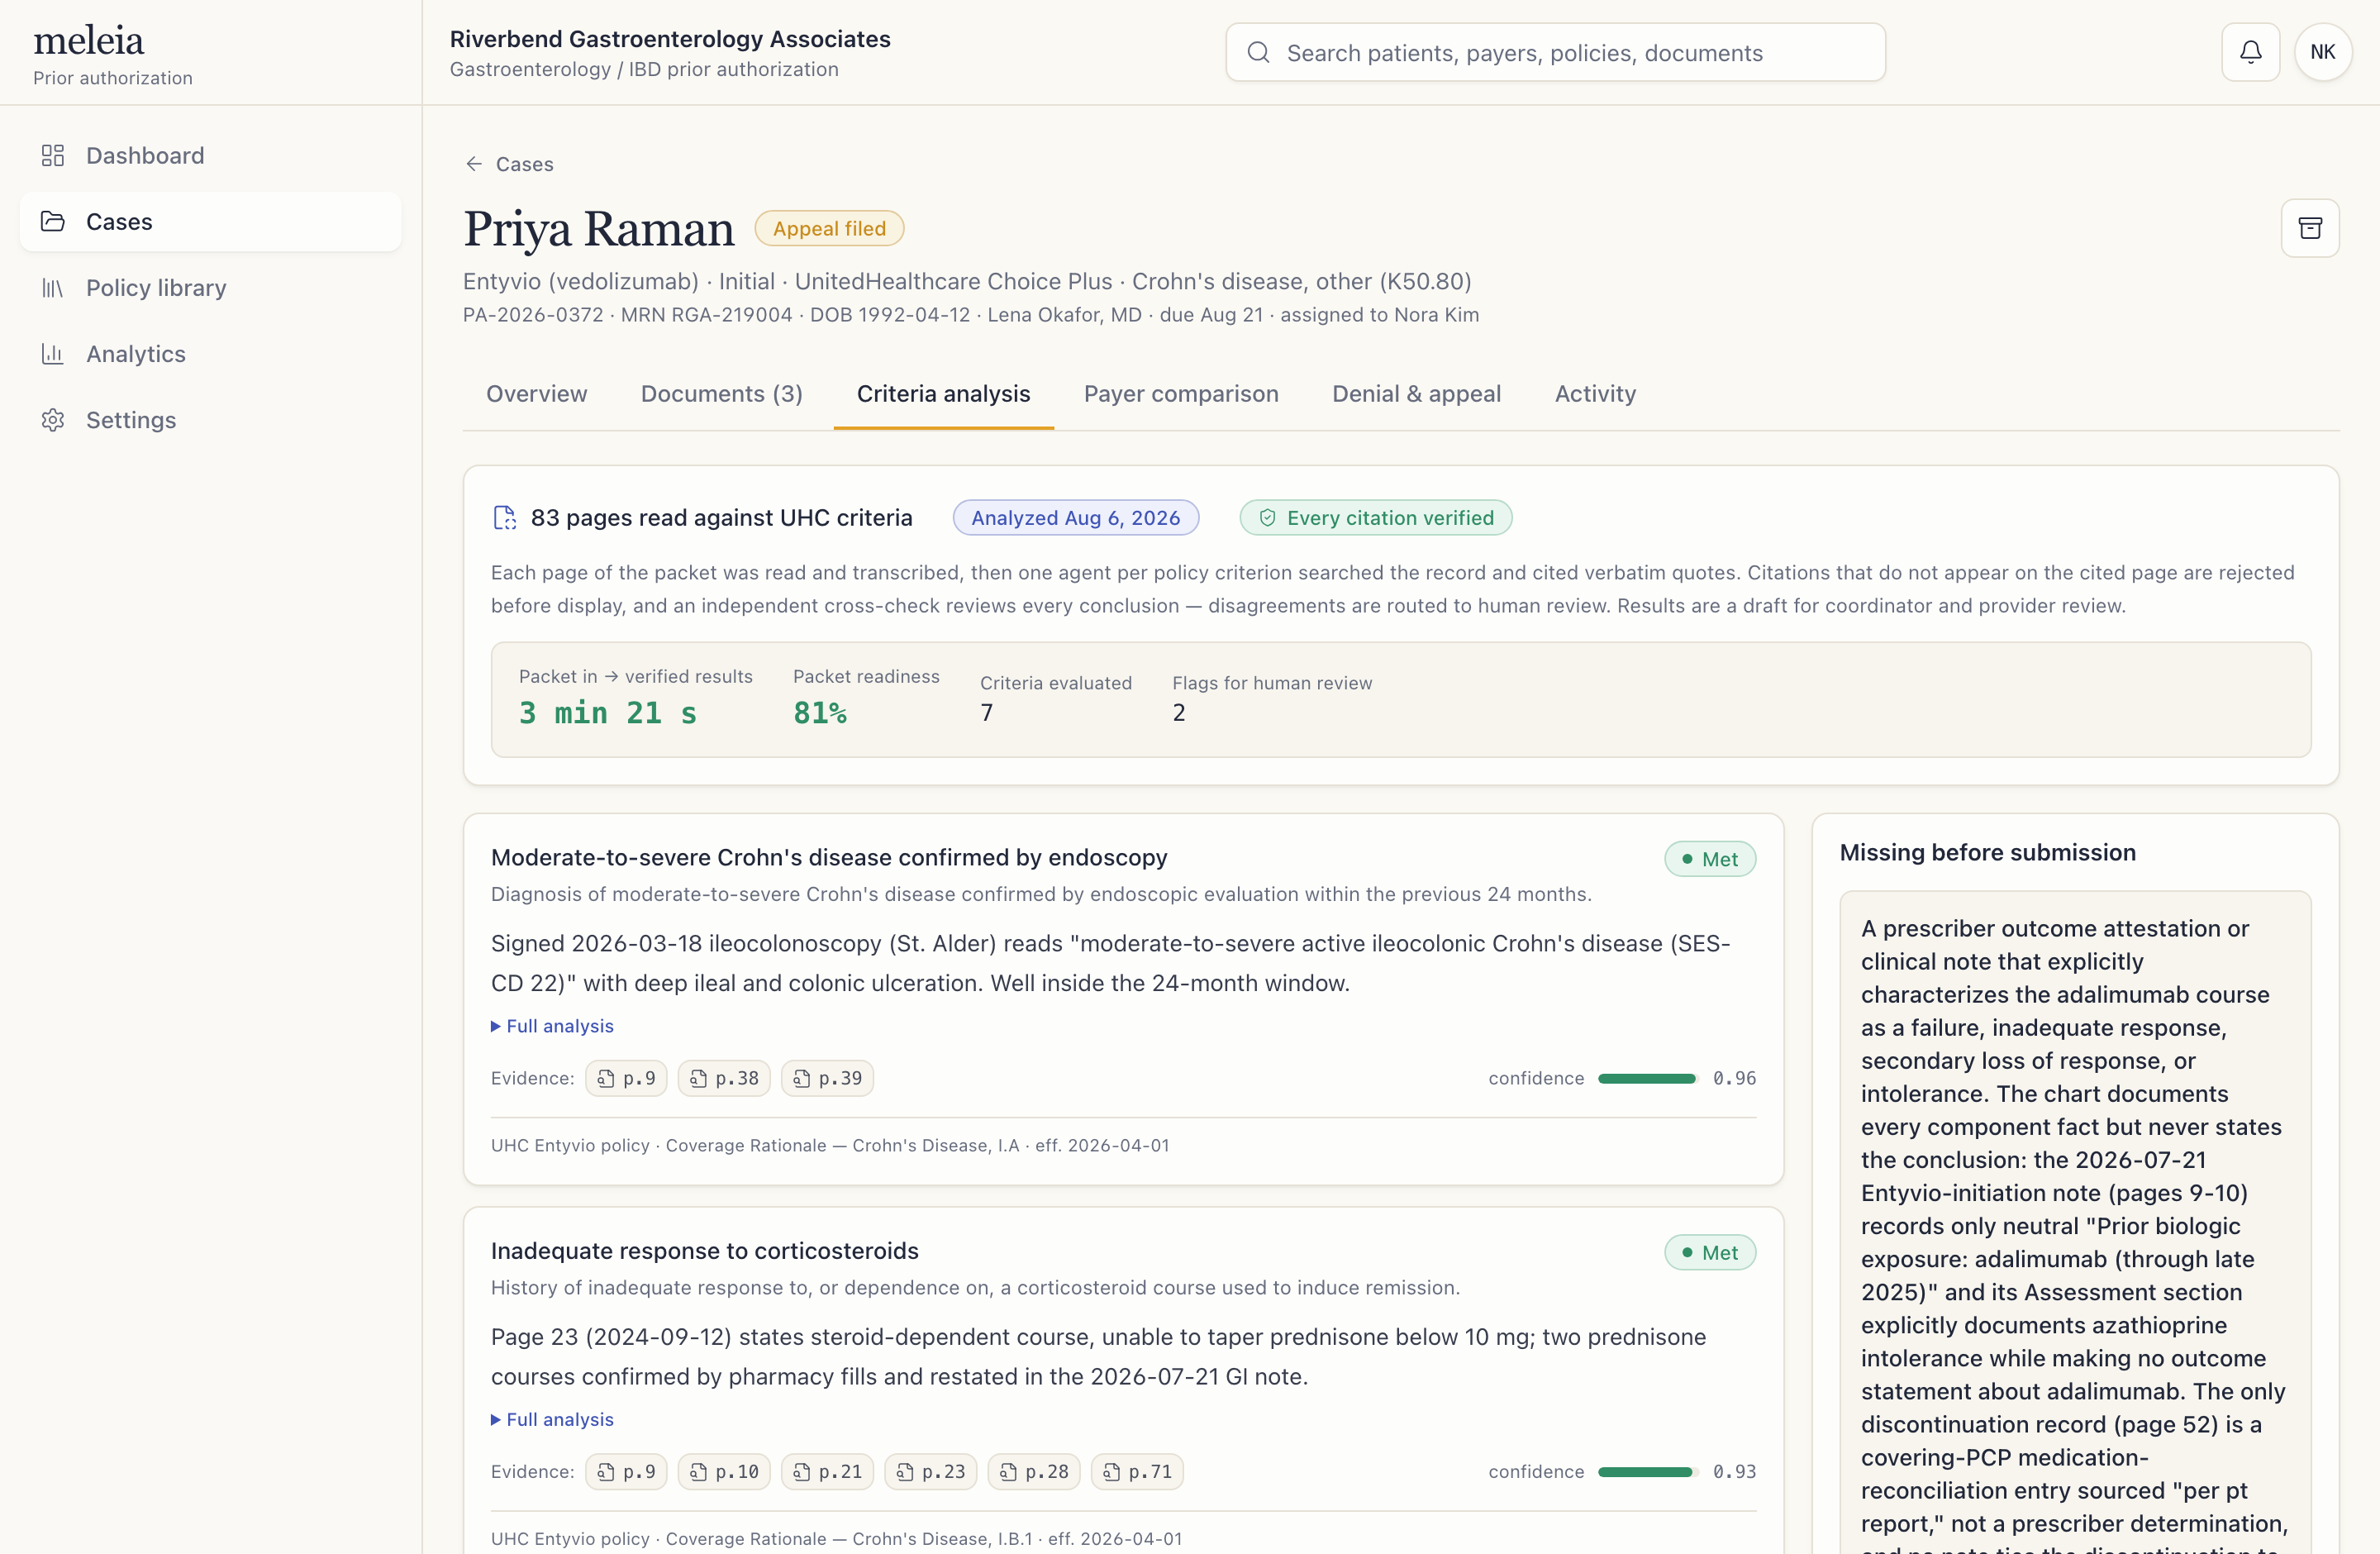Open p.9 evidence citation for endoscopy criterion
The width and height of the screenshot is (2380, 1554).
pos(626,1078)
